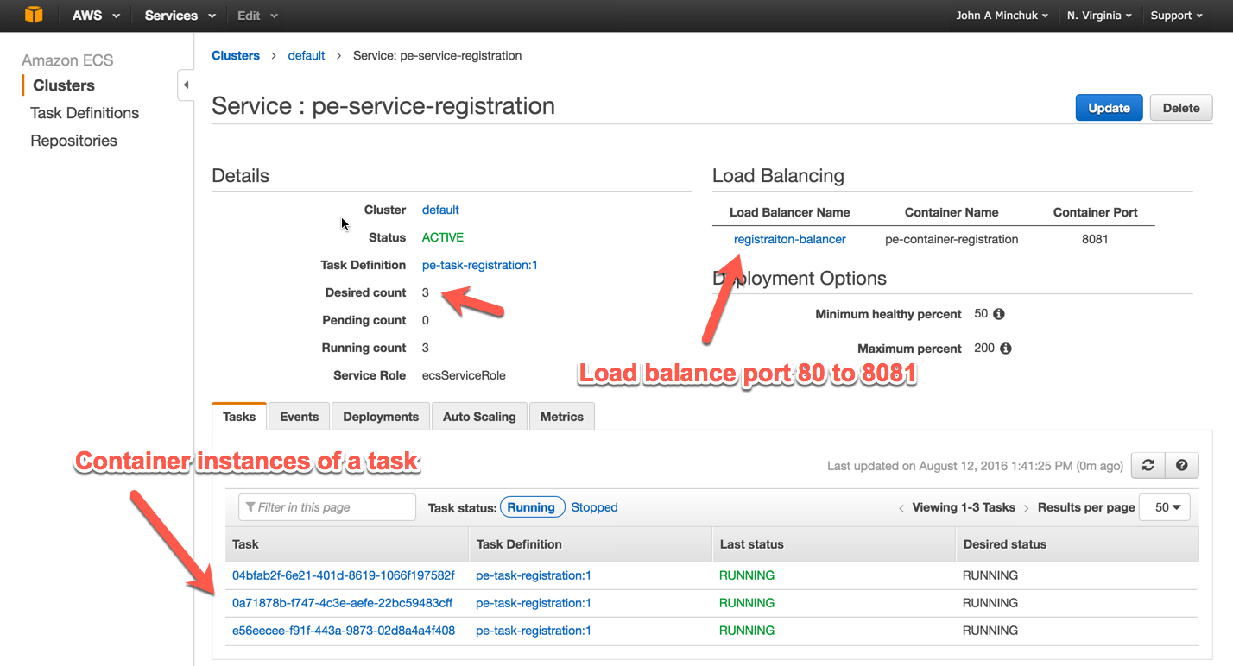Switch to the Metrics tab
The width and height of the screenshot is (1233, 666).
tap(562, 416)
